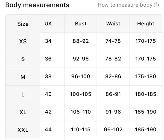Select the Size column header

23,24
